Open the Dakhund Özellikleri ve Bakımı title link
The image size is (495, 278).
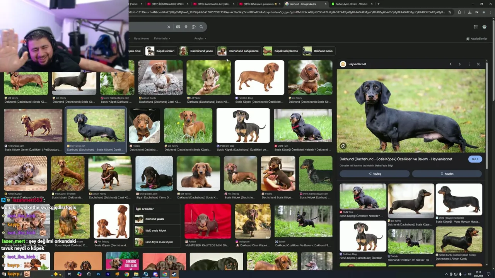[x=396, y=159]
